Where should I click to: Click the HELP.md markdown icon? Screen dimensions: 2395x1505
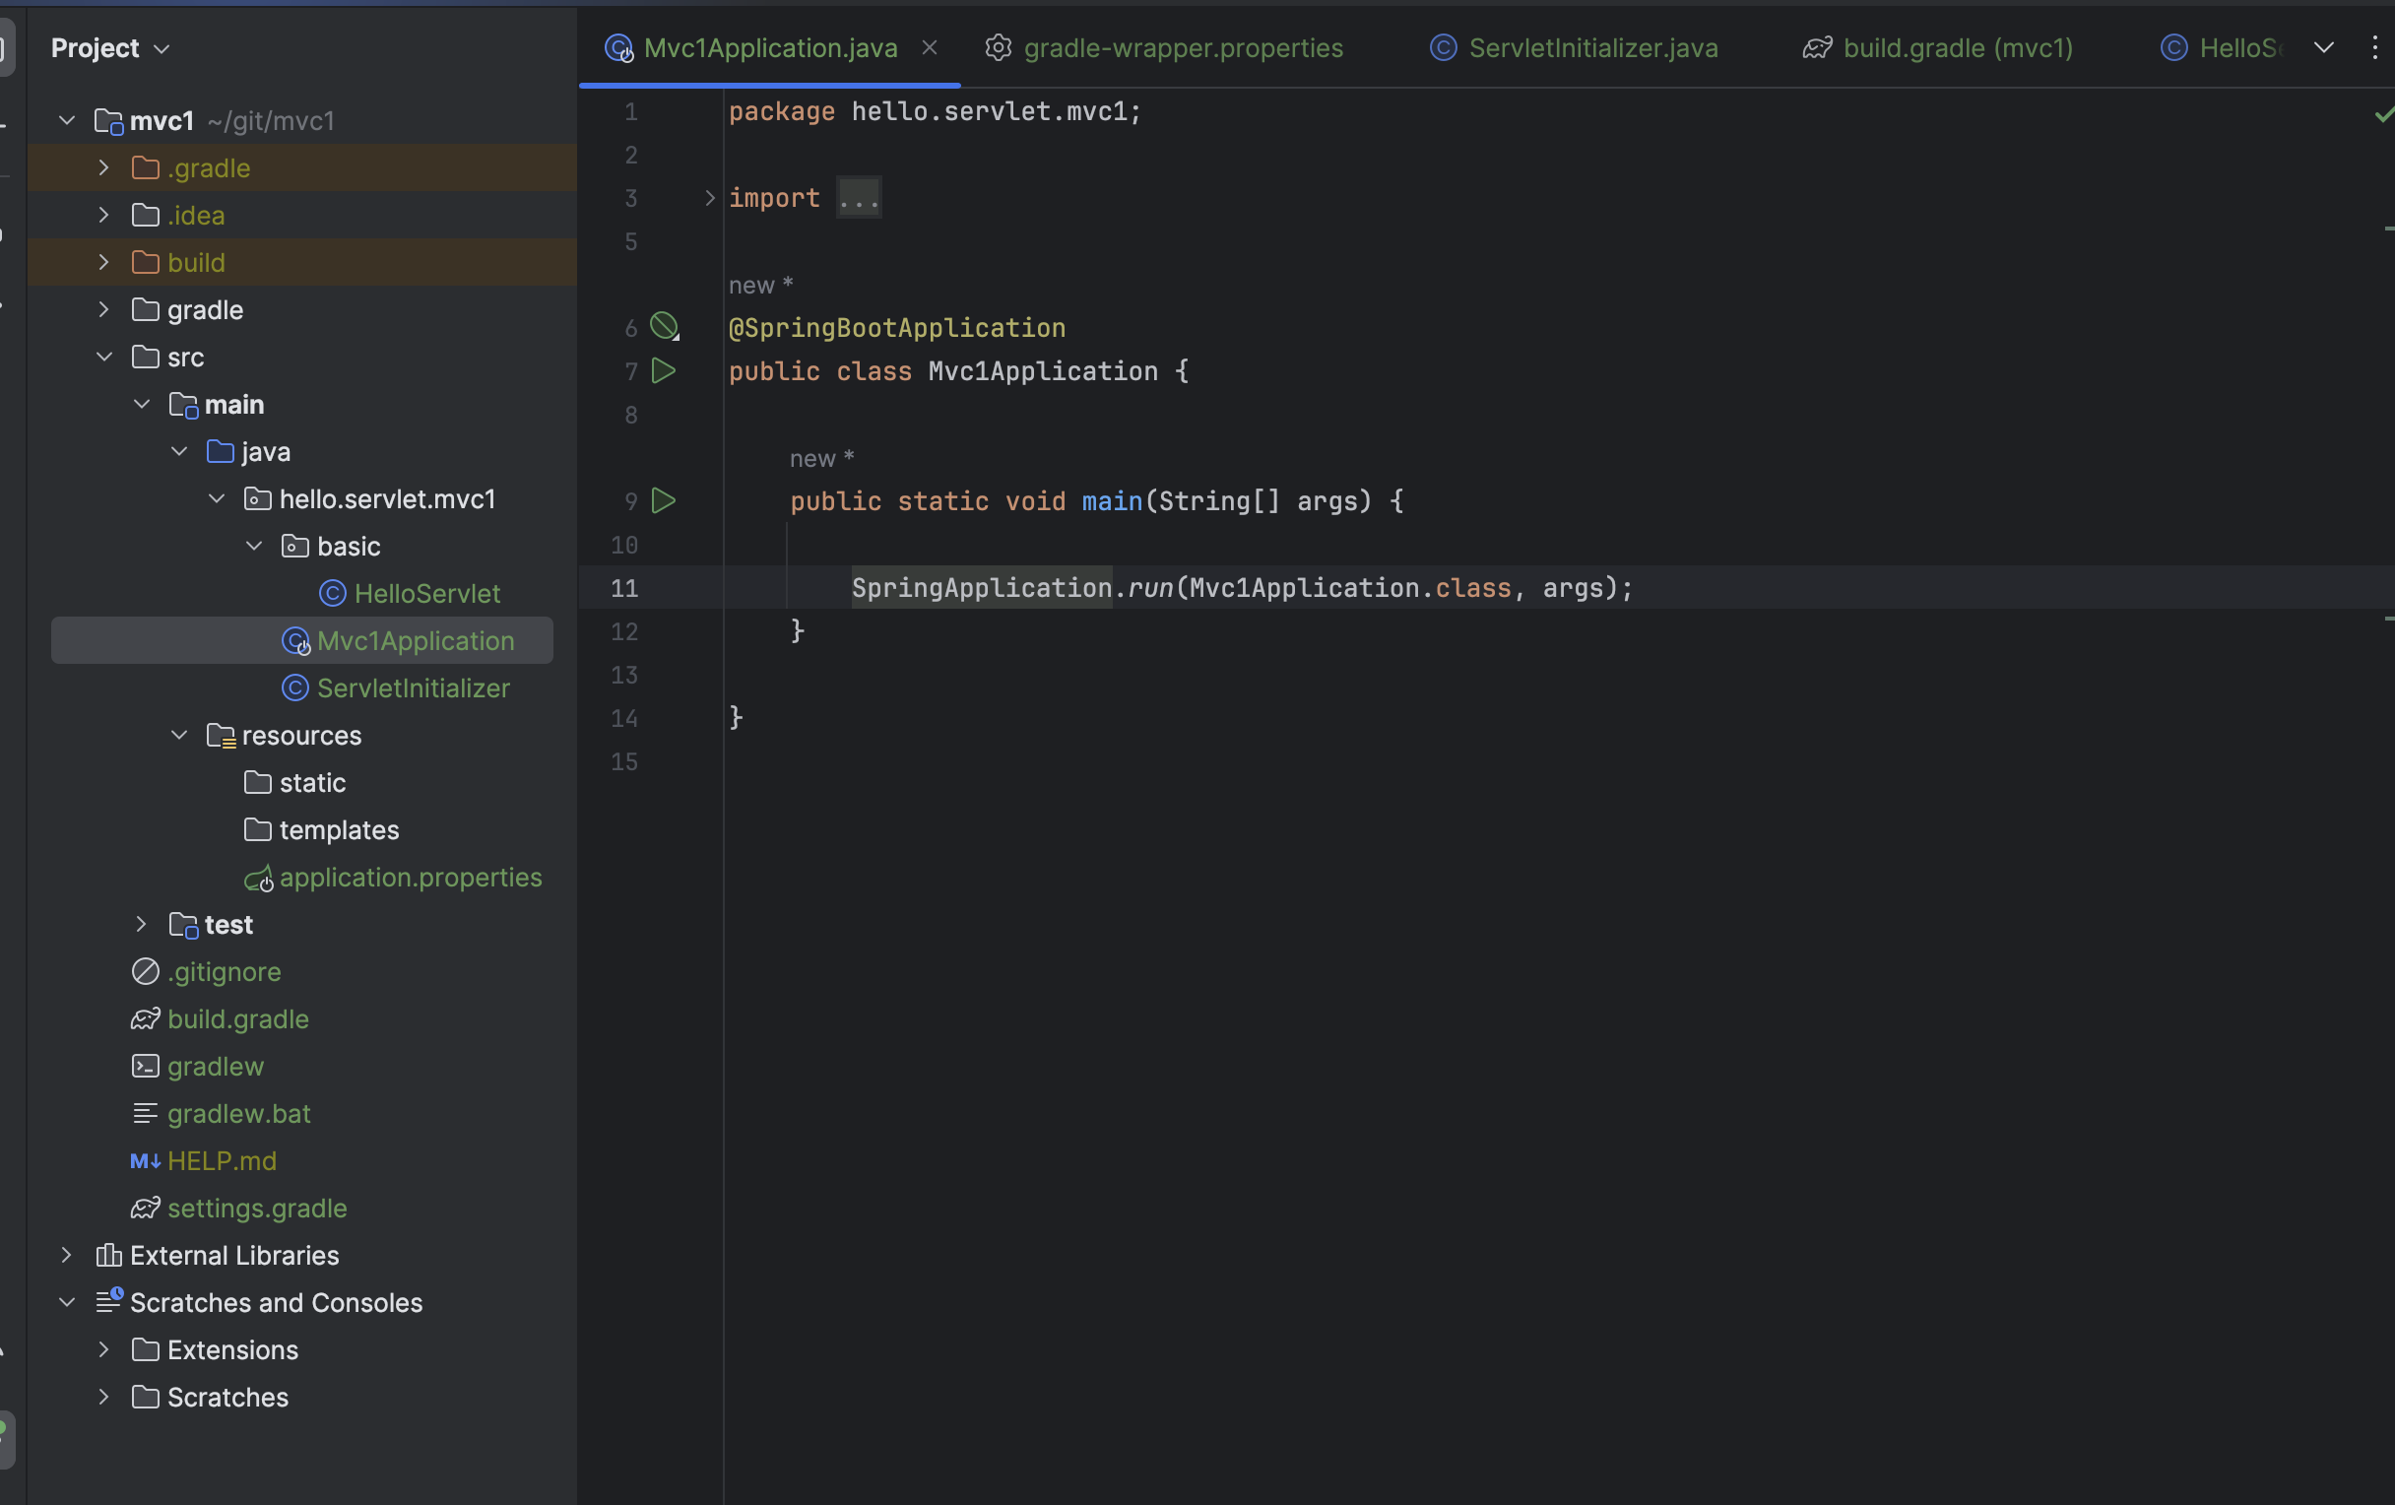[x=145, y=1162]
